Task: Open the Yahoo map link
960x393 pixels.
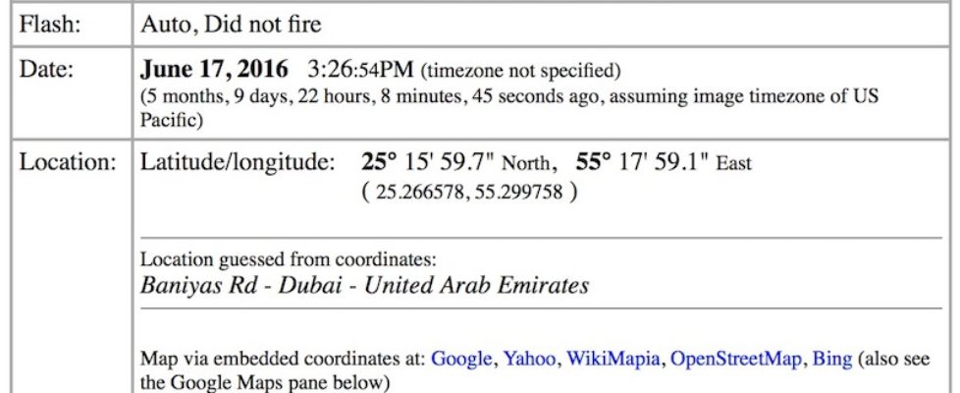Action: tap(528, 360)
